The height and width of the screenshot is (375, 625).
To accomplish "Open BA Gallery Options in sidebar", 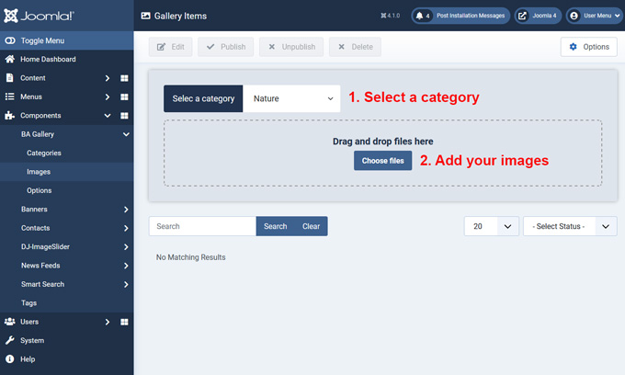I will [x=39, y=190].
